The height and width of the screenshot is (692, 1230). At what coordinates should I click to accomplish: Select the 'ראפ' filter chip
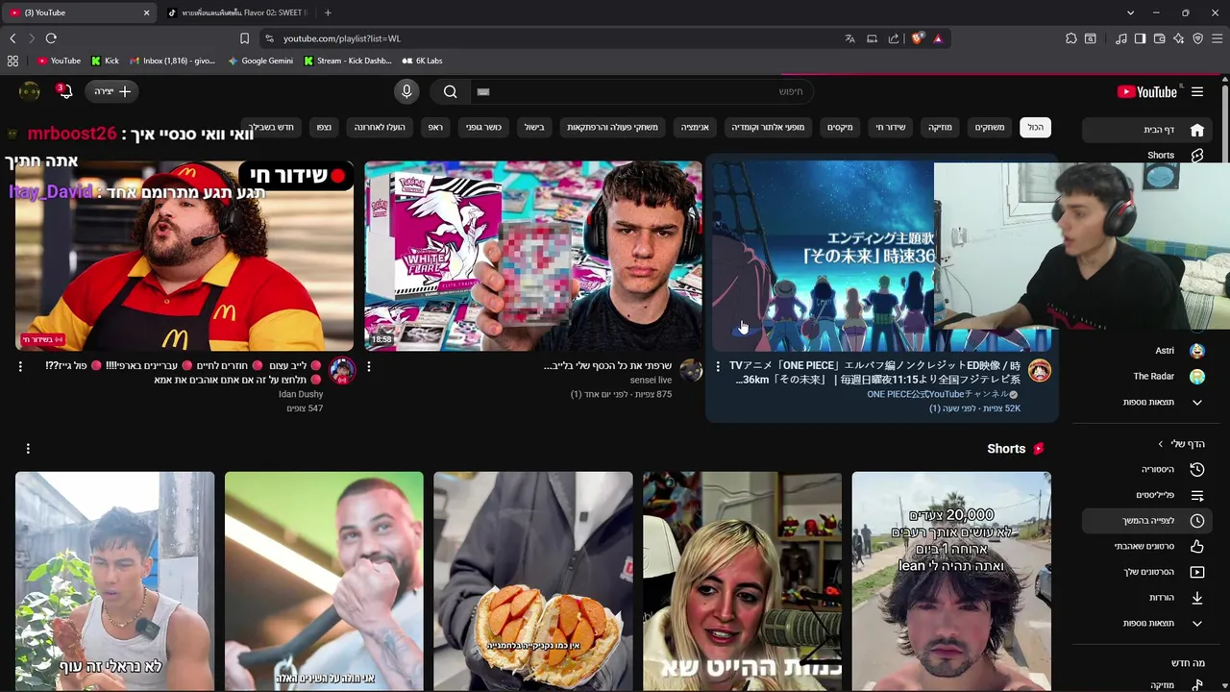click(435, 127)
